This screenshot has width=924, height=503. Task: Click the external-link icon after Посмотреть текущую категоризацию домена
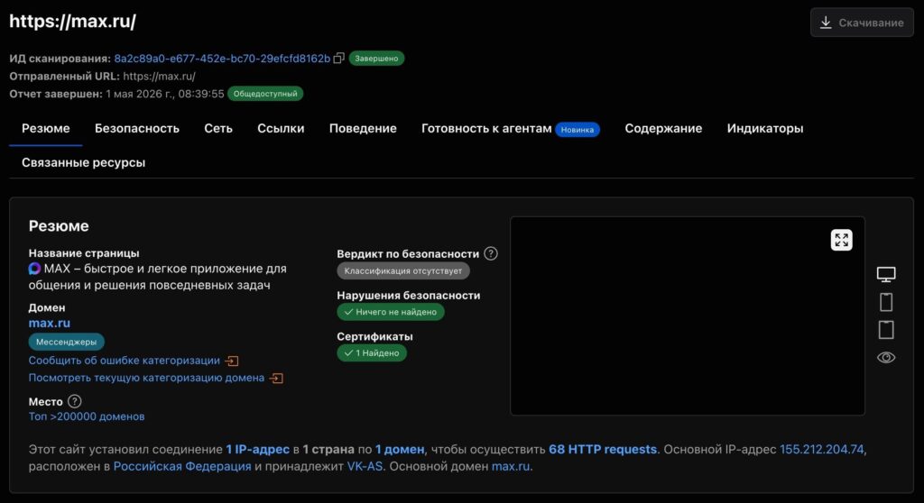[x=276, y=378]
